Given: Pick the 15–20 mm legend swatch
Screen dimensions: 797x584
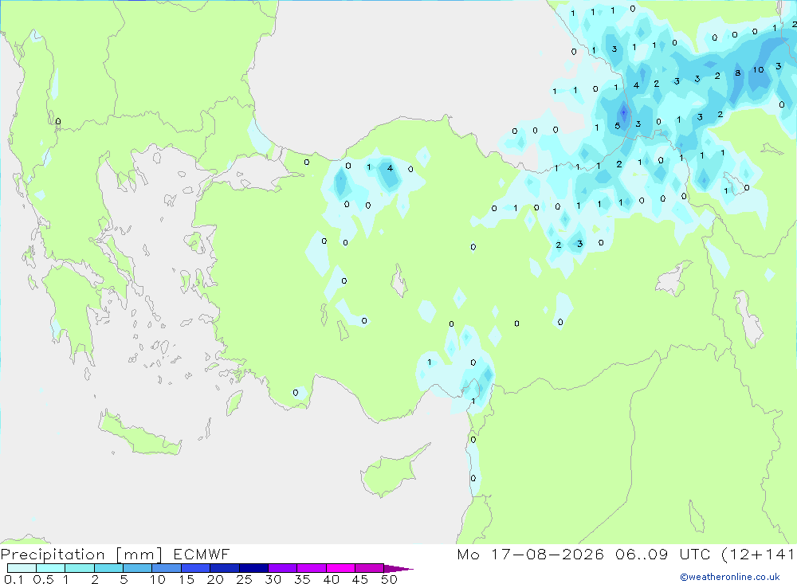Looking at the screenshot, I should [196, 568].
